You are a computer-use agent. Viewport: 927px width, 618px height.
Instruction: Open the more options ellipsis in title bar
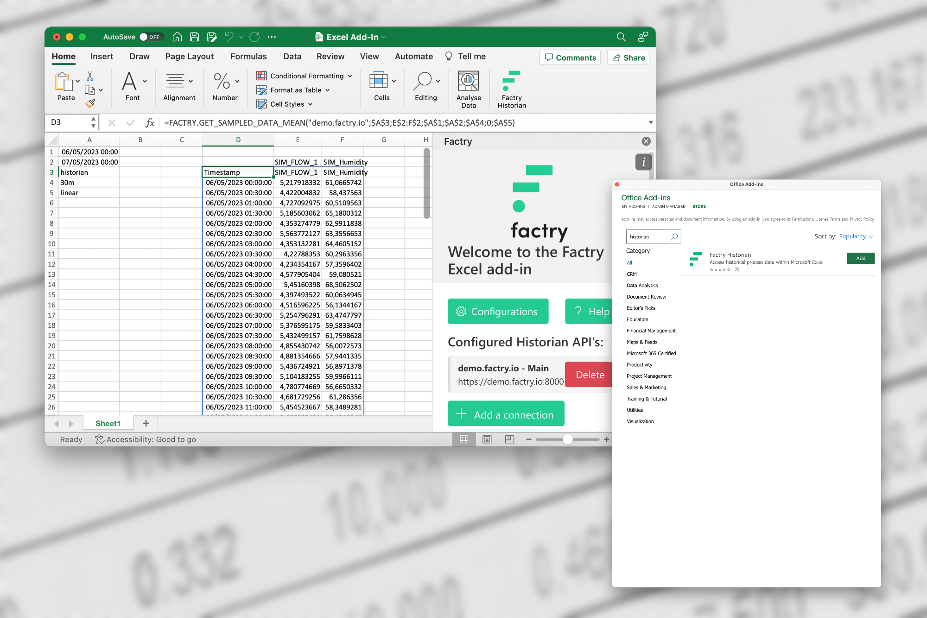272,37
